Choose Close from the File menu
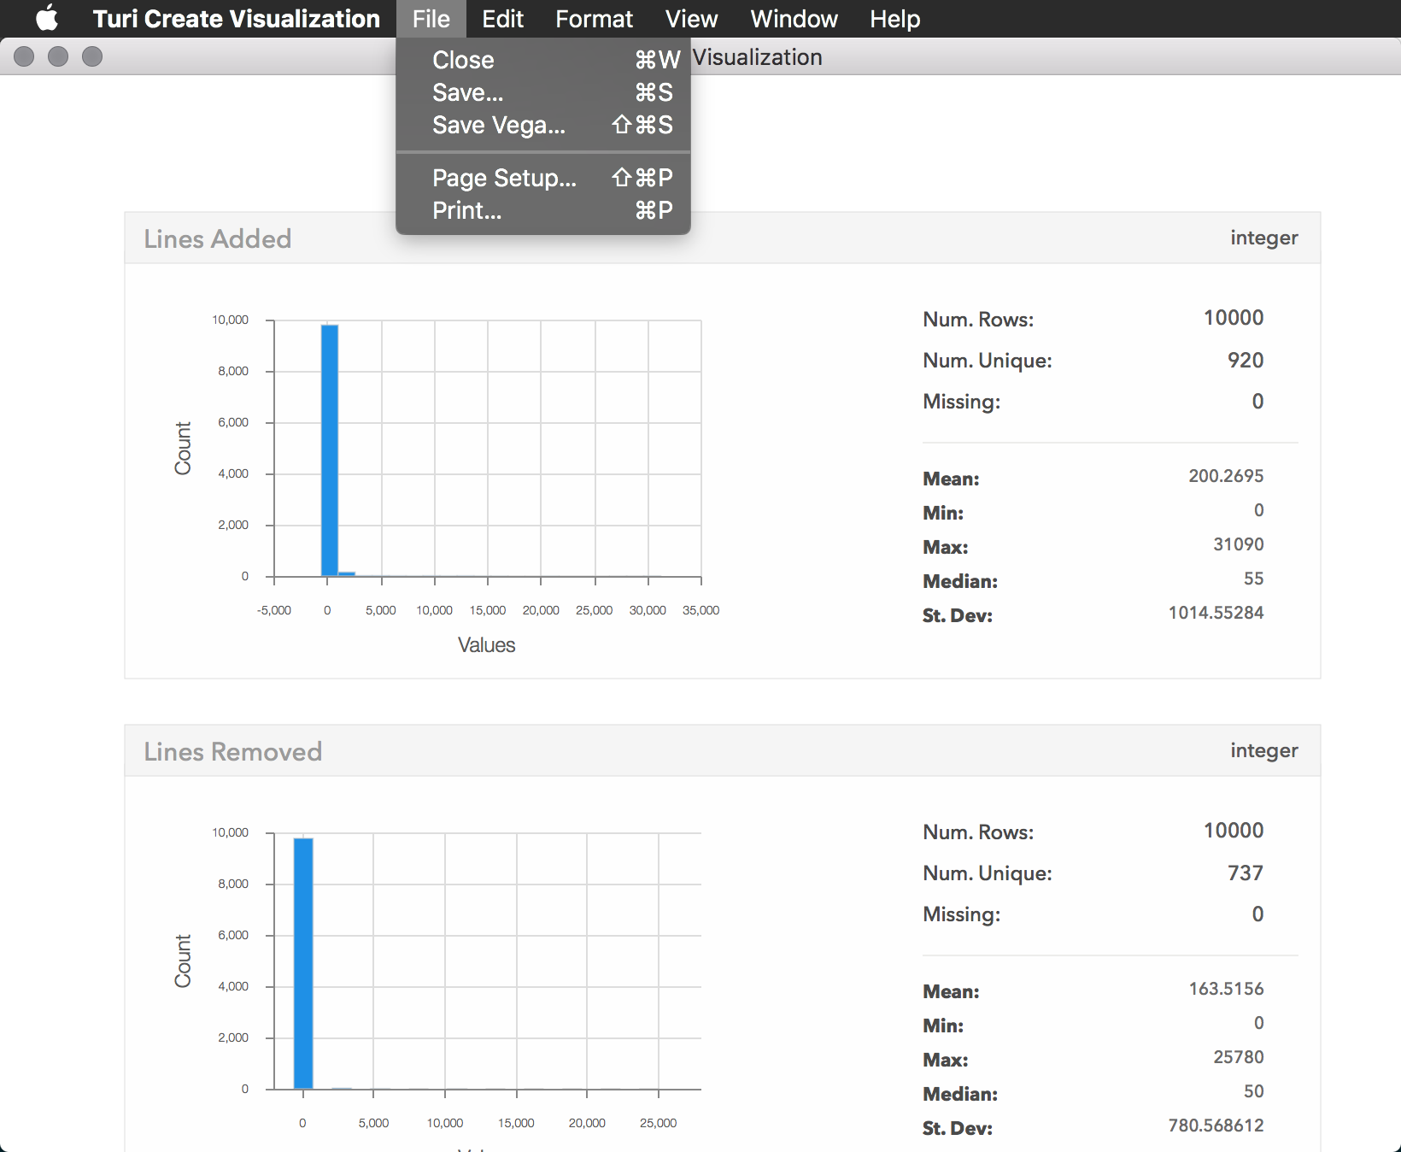 click(543, 60)
